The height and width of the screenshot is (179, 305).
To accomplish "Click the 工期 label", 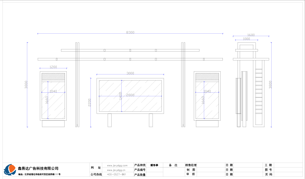I will pyautogui.click(x=268, y=165).
